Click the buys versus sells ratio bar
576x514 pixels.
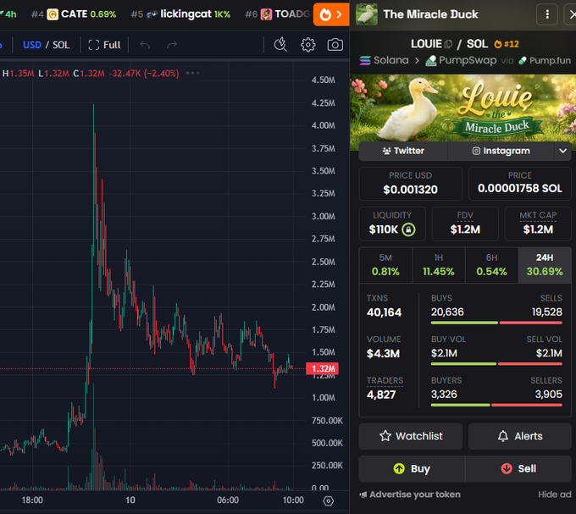pyautogui.click(x=496, y=323)
